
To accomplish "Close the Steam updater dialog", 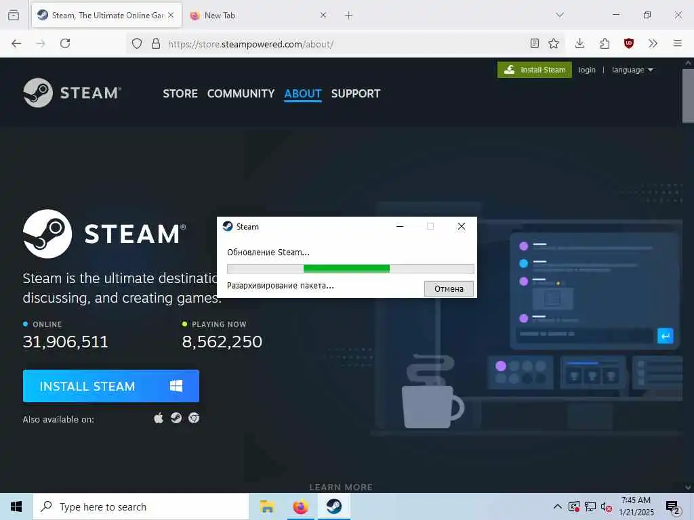I will click(461, 226).
